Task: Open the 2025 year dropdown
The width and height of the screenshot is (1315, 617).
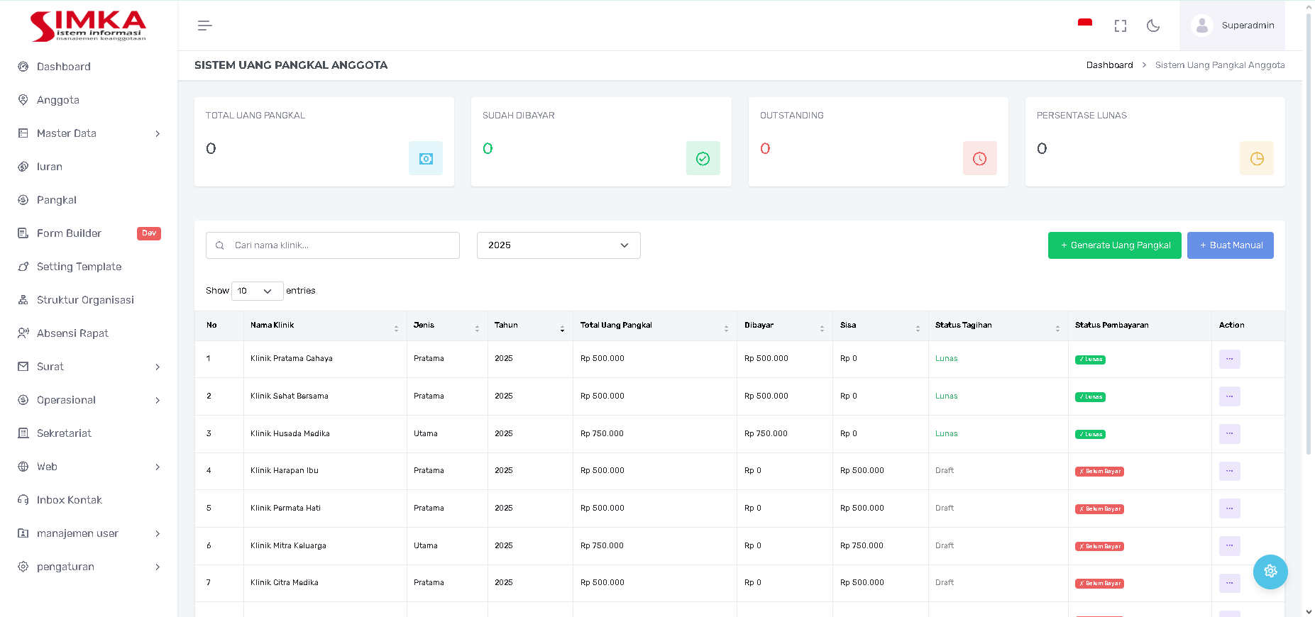Action: coord(558,245)
